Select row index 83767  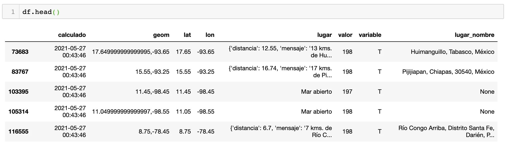20,72
